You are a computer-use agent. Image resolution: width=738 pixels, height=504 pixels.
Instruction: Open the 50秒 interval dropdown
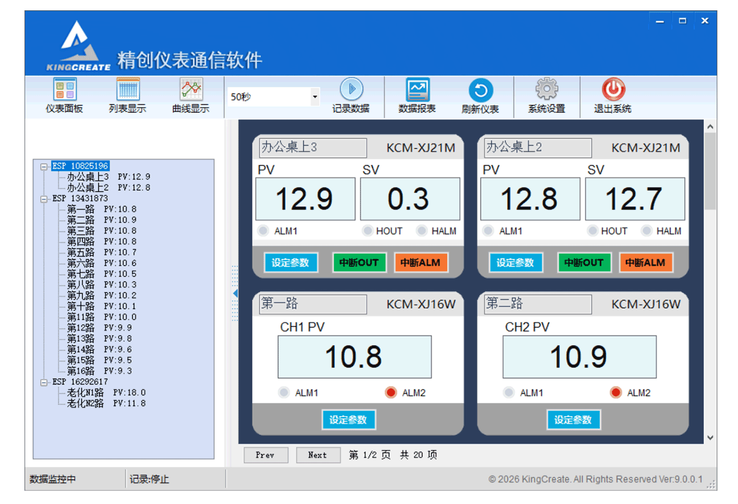click(315, 96)
